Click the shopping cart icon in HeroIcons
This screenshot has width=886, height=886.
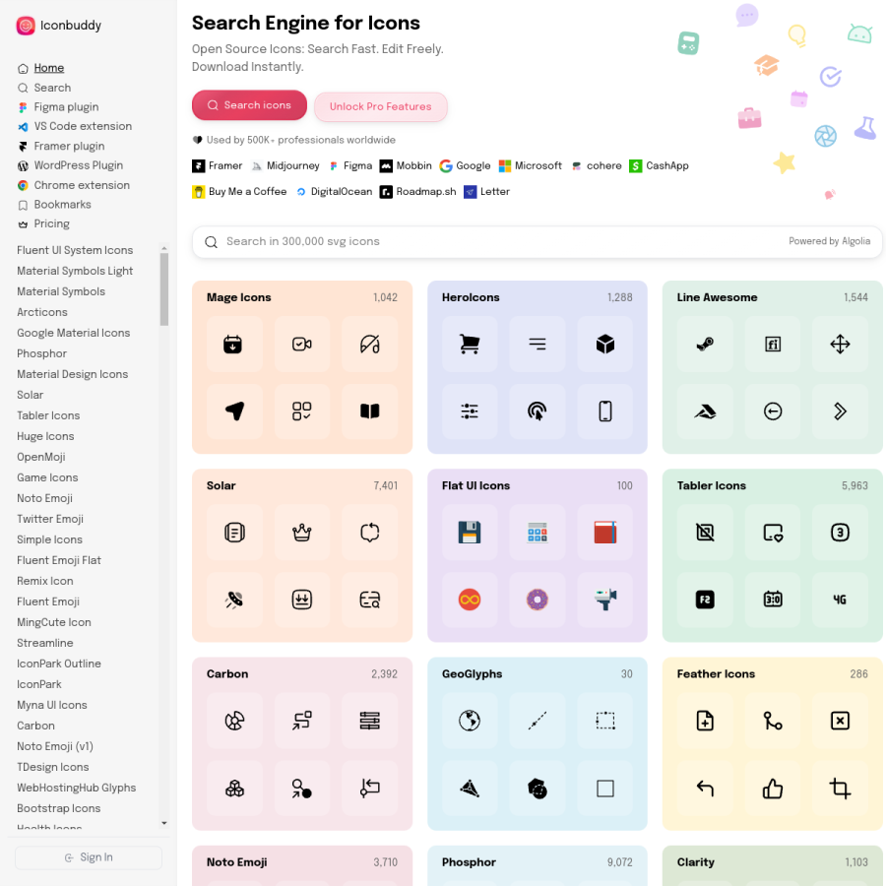[x=470, y=345]
